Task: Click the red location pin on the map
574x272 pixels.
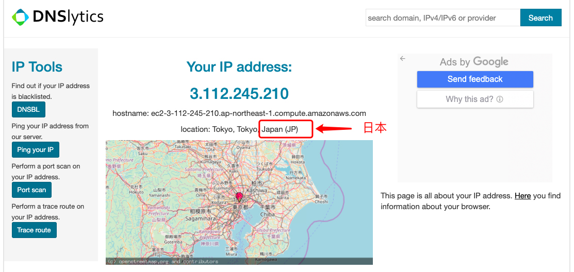Action: point(239,196)
